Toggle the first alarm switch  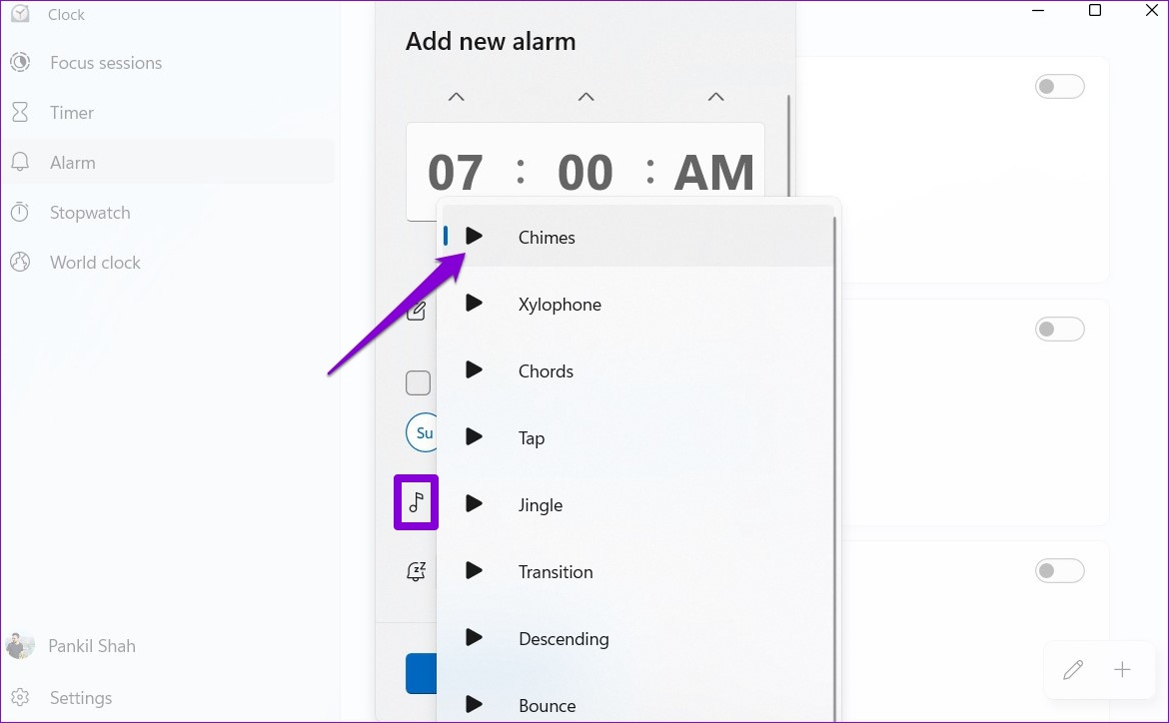click(1059, 87)
